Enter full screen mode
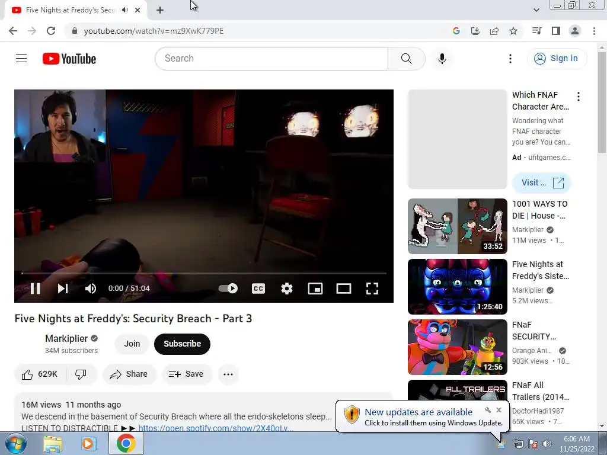The width and height of the screenshot is (607, 455). pyautogui.click(x=372, y=289)
